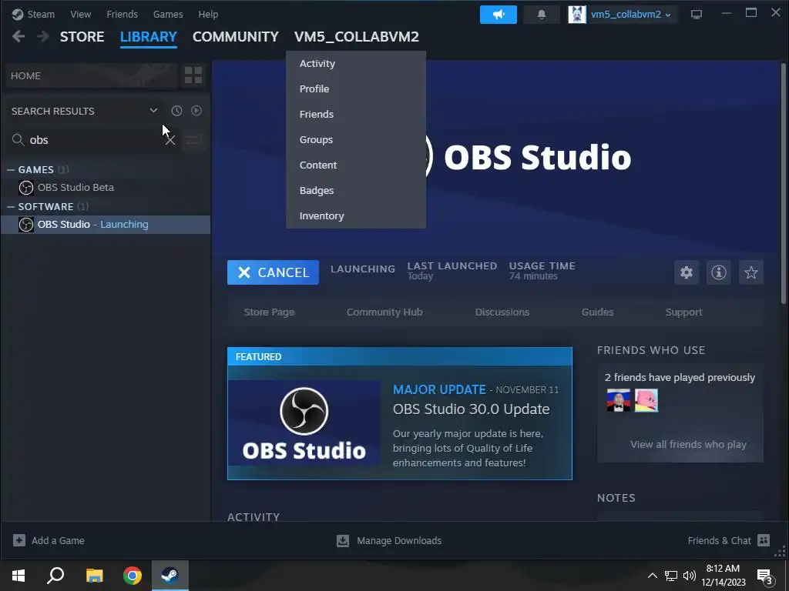Open the Windows Start menu
The width and height of the screenshot is (789, 591).
18,576
